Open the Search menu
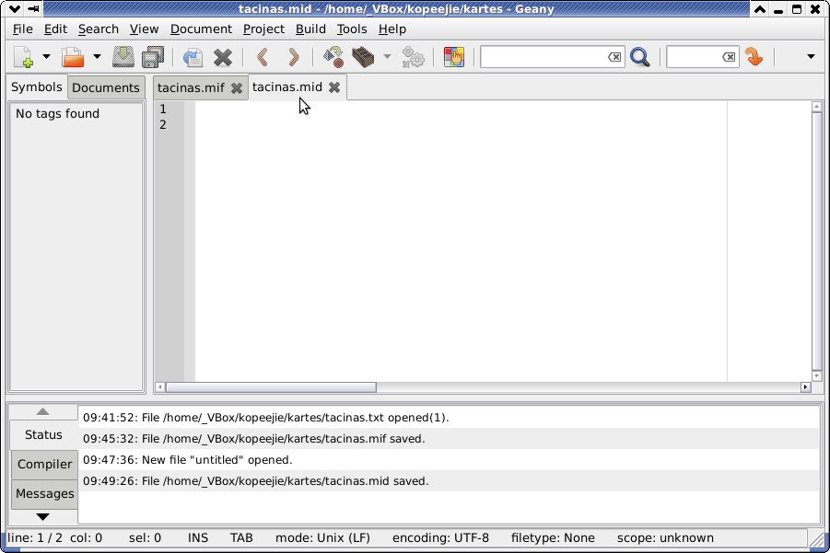This screenshot has height=553, width=830. [x=99, y=29]
